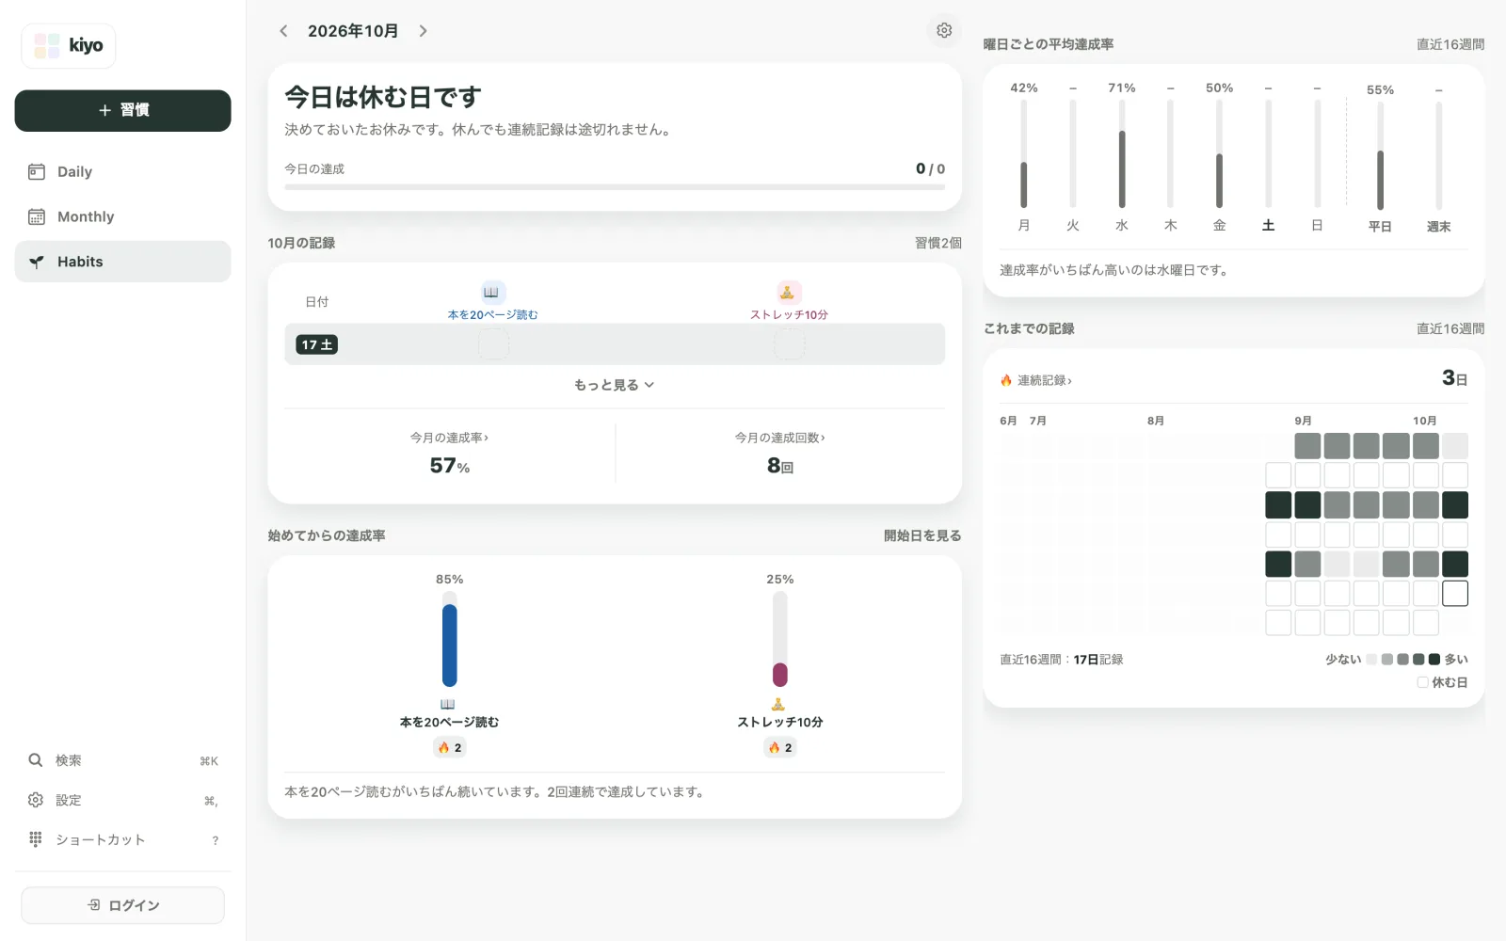
Task: Open 検索 from the sidebar
Action: 123,760
